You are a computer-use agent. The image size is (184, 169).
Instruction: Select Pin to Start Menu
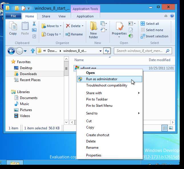[x=110, y=106]
